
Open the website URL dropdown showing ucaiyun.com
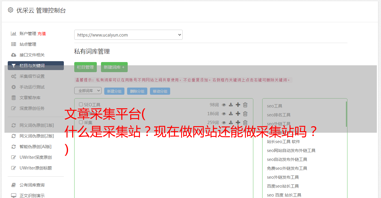tap(128, 35)
